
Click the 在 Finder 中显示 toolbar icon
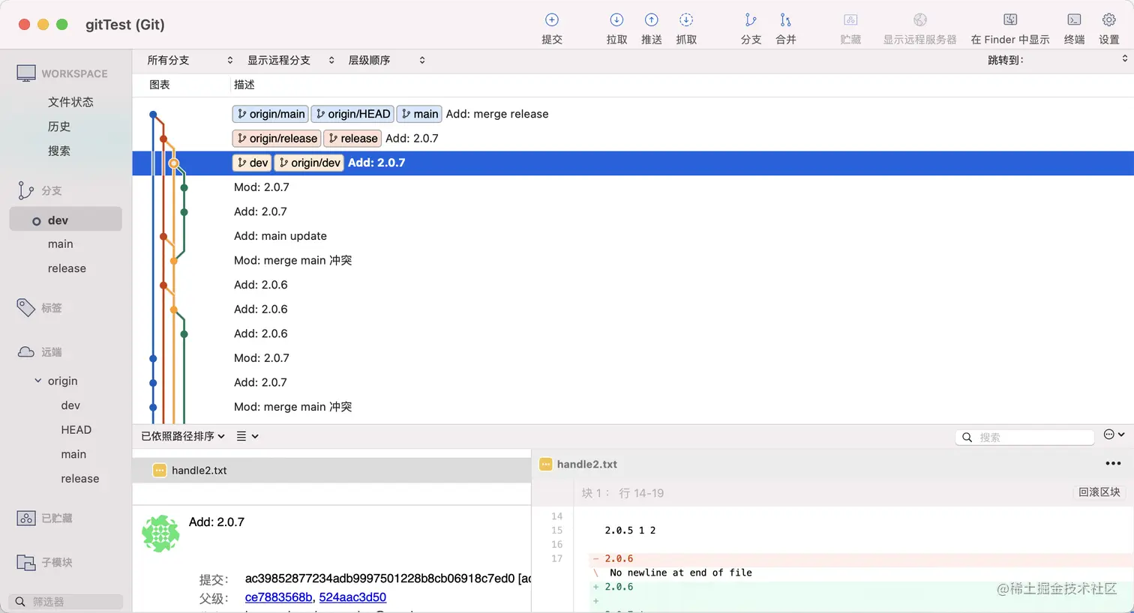tap(1010, 20)
